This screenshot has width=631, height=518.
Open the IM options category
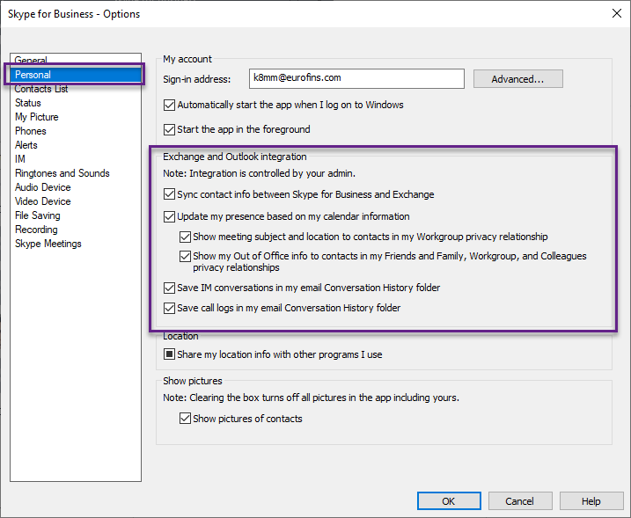pyautogui.click(x=20, y=159)
